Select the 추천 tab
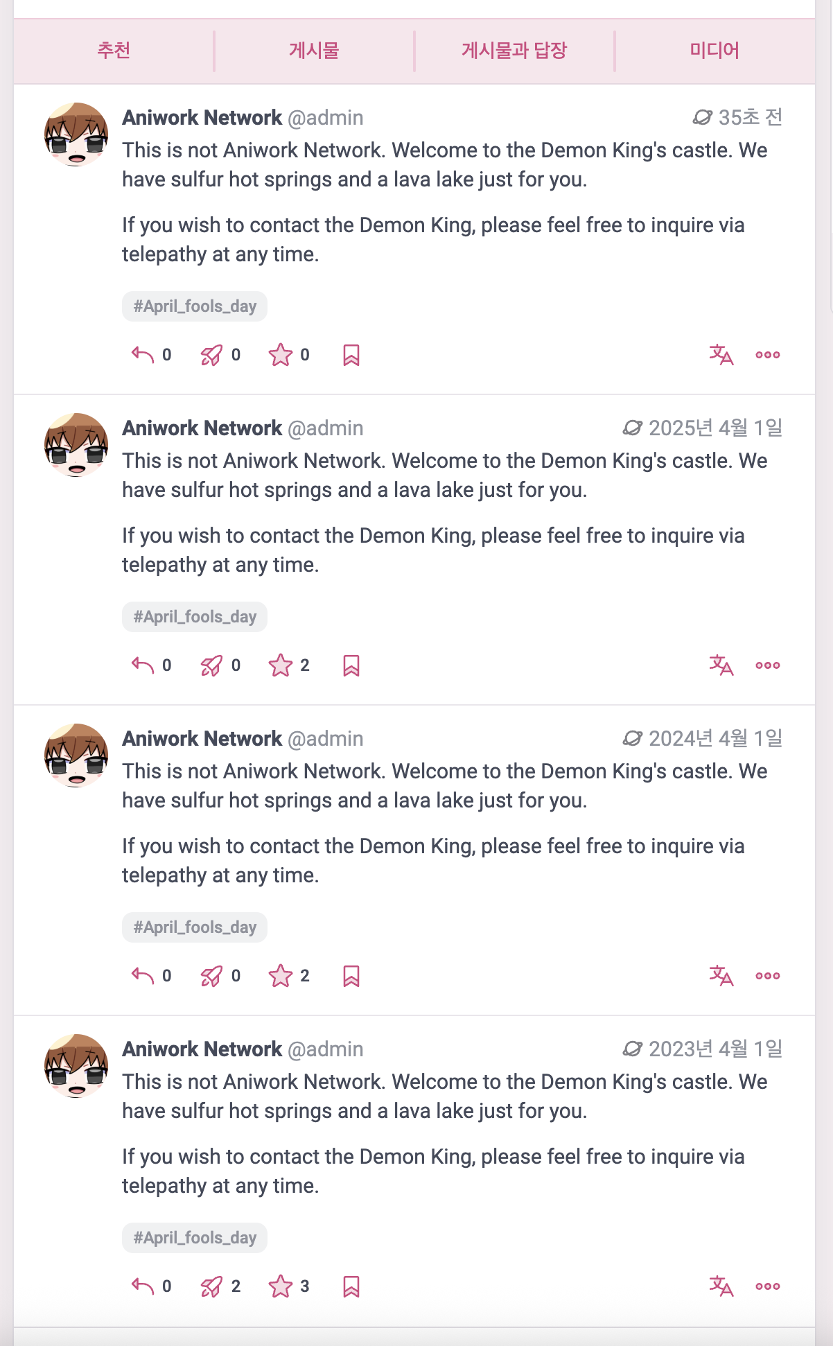Image resolution: width=833 pixels, height=1346 pixels. point(114,51)
